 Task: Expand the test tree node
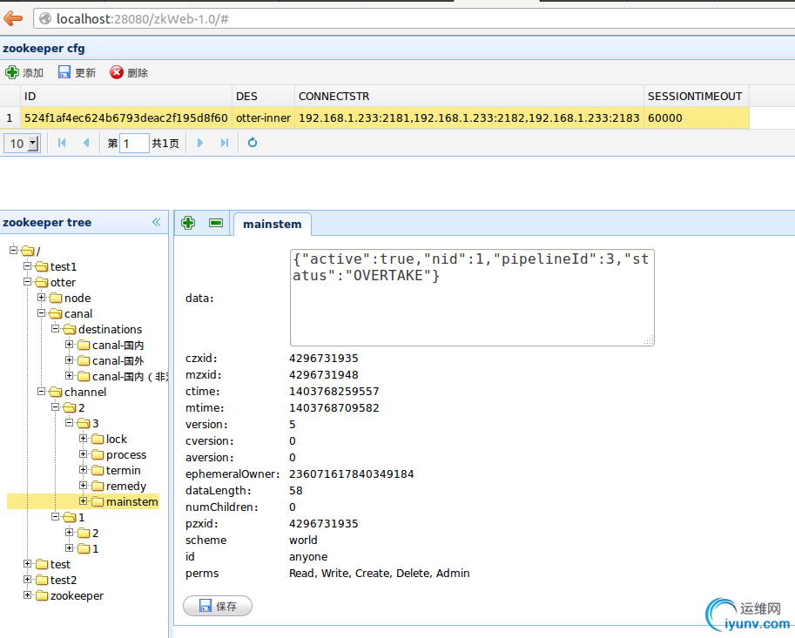(28, 563)
